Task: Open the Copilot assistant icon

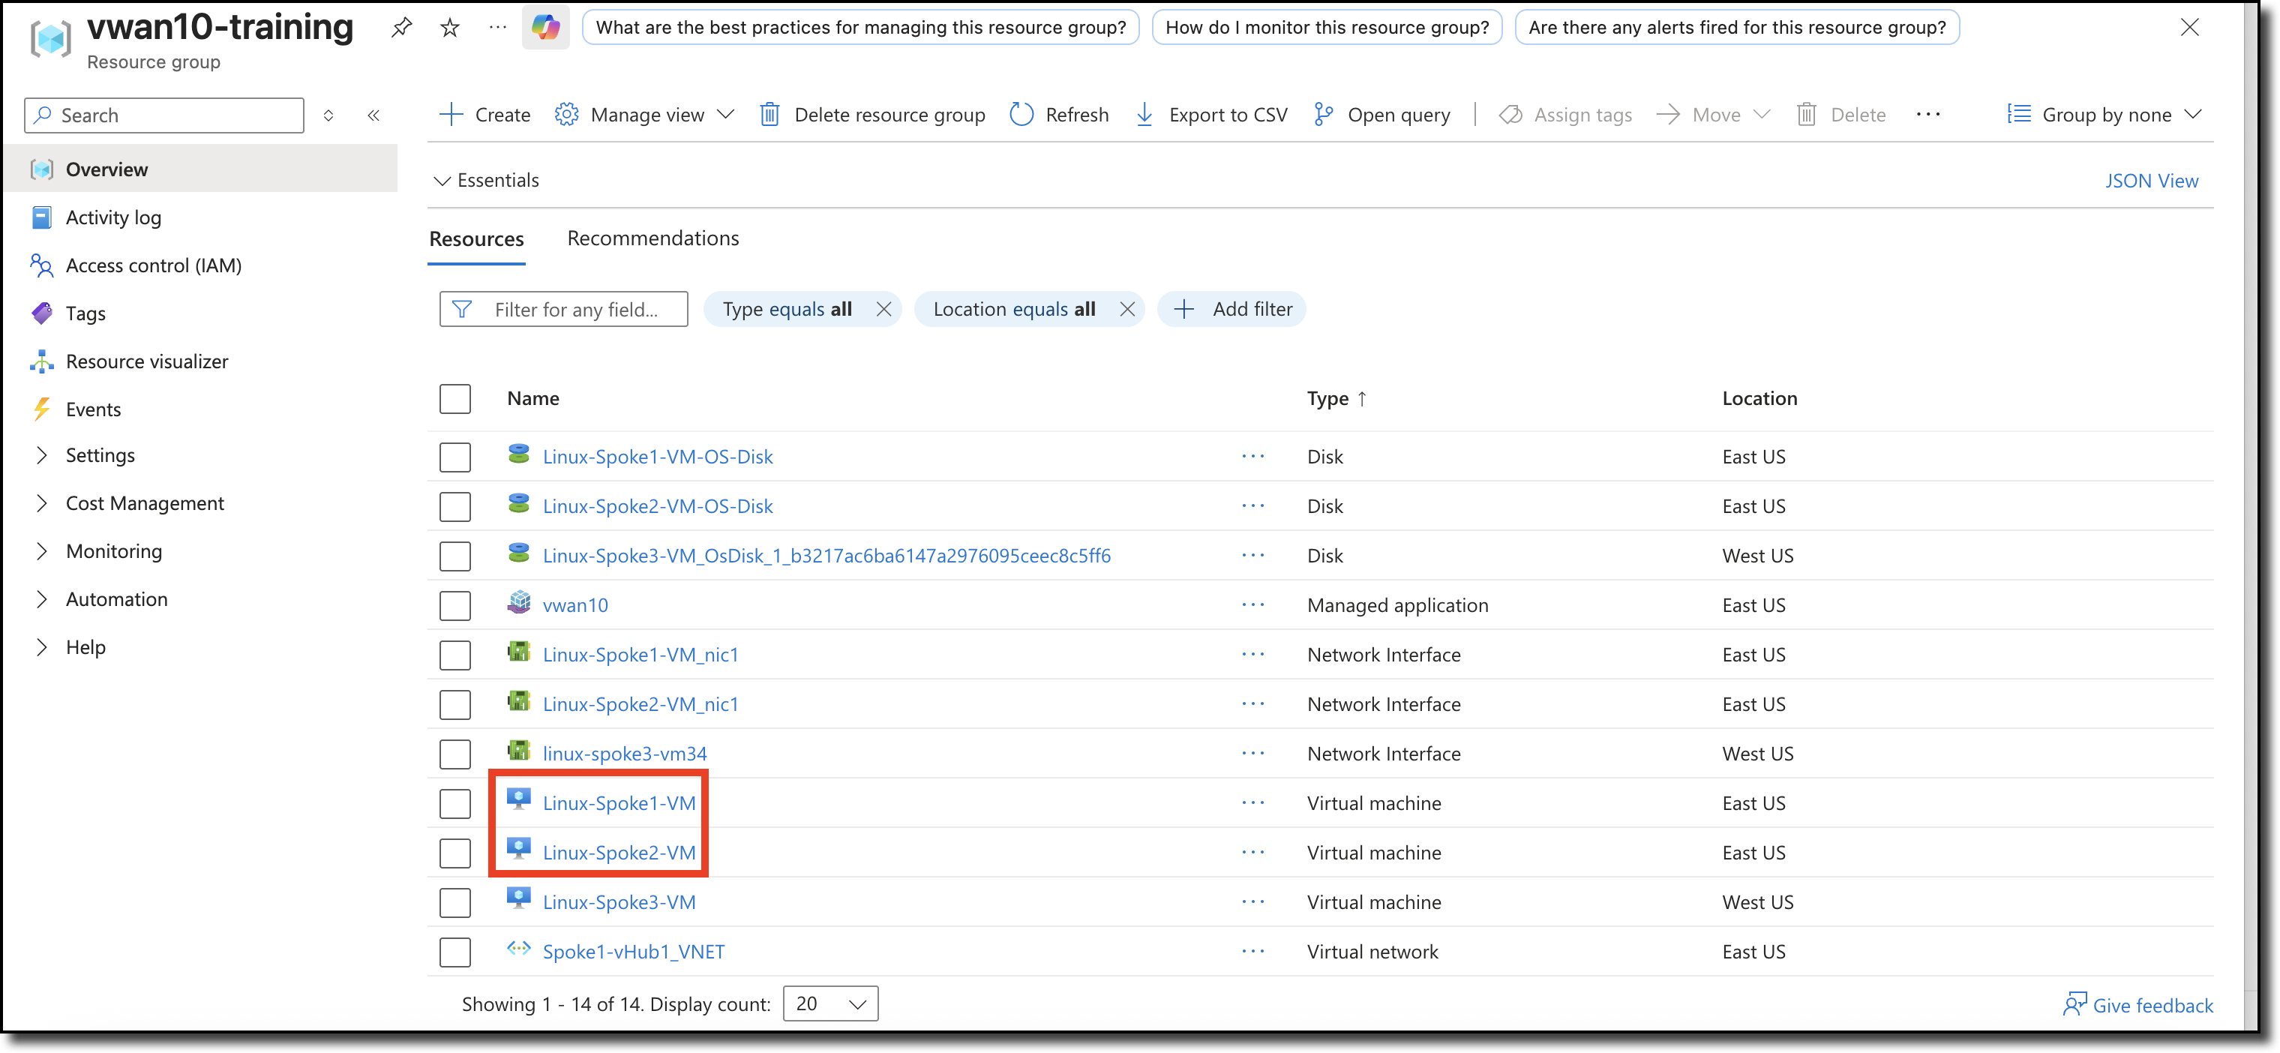Action: (x=545, y=26)
